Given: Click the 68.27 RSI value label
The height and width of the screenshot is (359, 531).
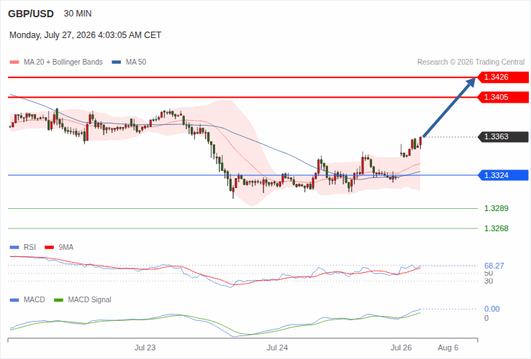Looking at the screenshot, I should tap(494, 266).
